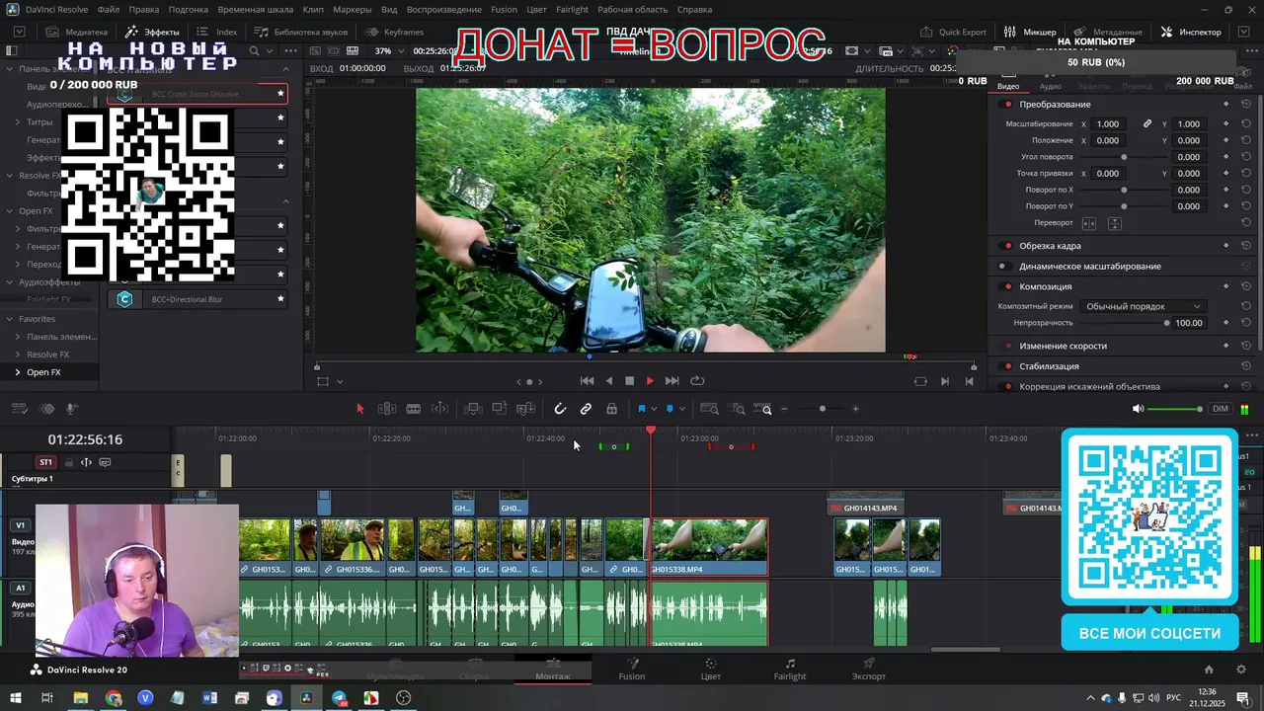Zoom out timeline with minus button
The width and height of the screenshot is (1264, 711).
[785, 409]
